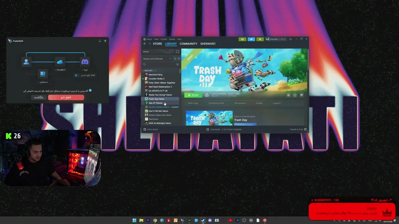Open the مستقیم connection dropdown
The height and width of the screenshot is (224, 399).
[43, 82]
